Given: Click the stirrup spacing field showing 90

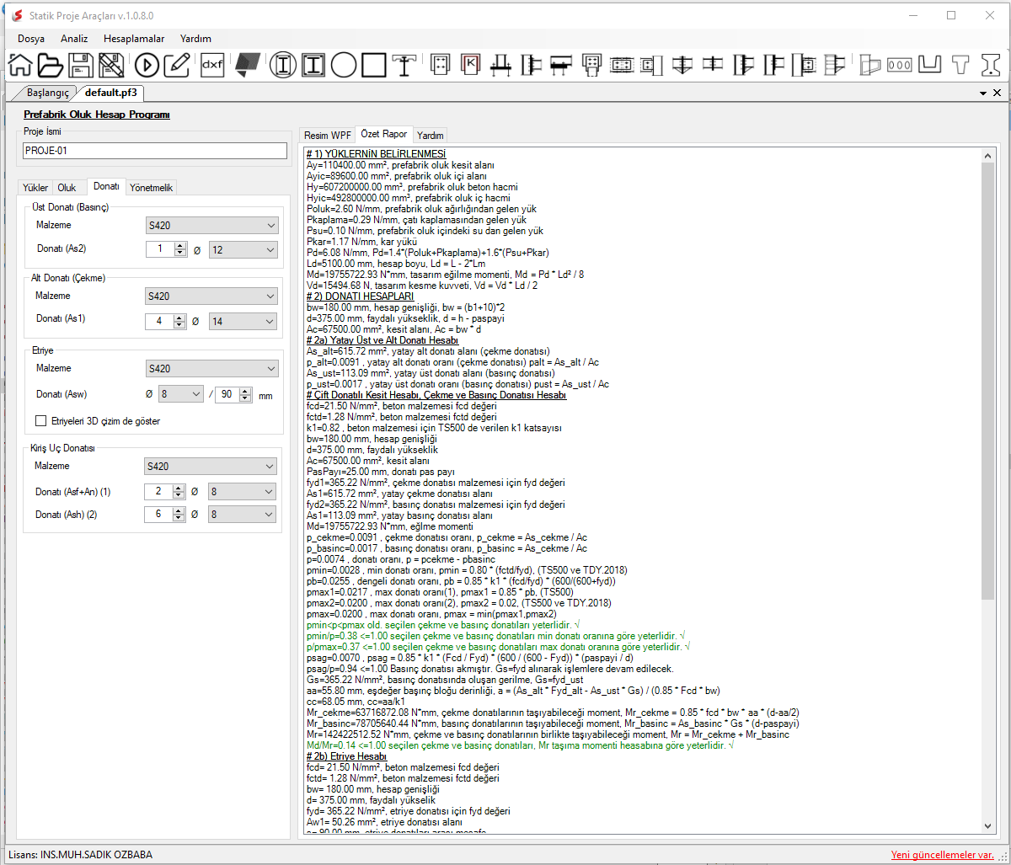Looking at the screenshot, I should click(227, 394).
